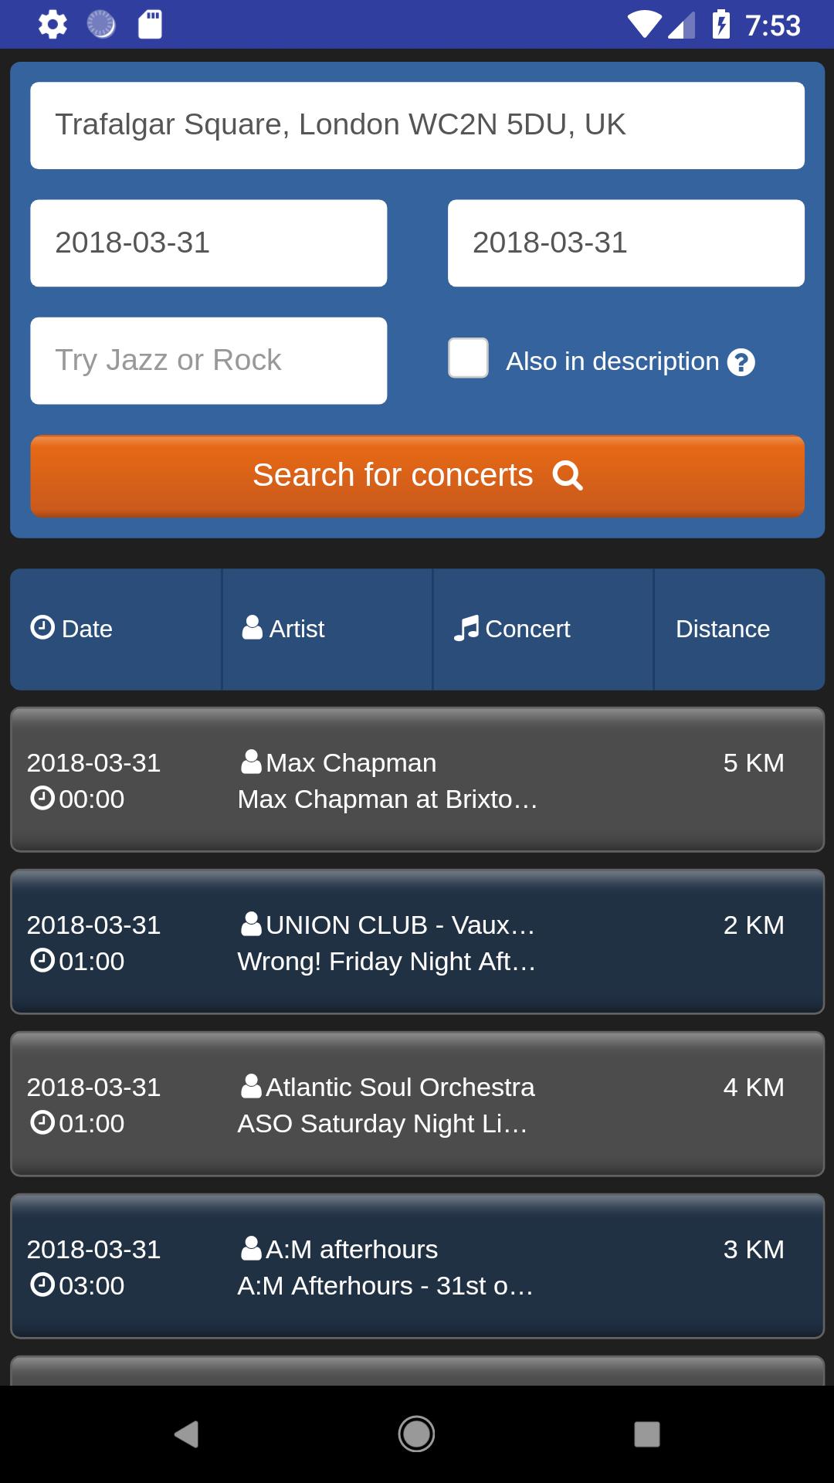Open Android settings gear in status bar
This screenshot has width=834, height=1483.
tap(53, 25)
